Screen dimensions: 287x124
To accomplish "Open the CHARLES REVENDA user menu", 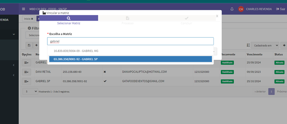I will point(259,9).
